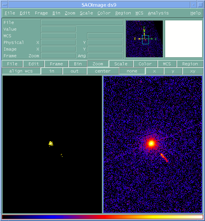205x221 pixels.
Task: Select the Frame button in the button bar
Action: click(x=56, y=64)
